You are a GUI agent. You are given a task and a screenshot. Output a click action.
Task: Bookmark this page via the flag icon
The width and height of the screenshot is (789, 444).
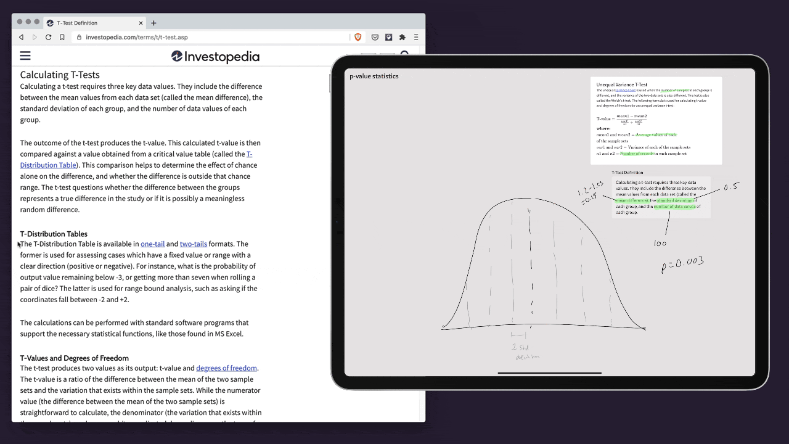(62, 37)
